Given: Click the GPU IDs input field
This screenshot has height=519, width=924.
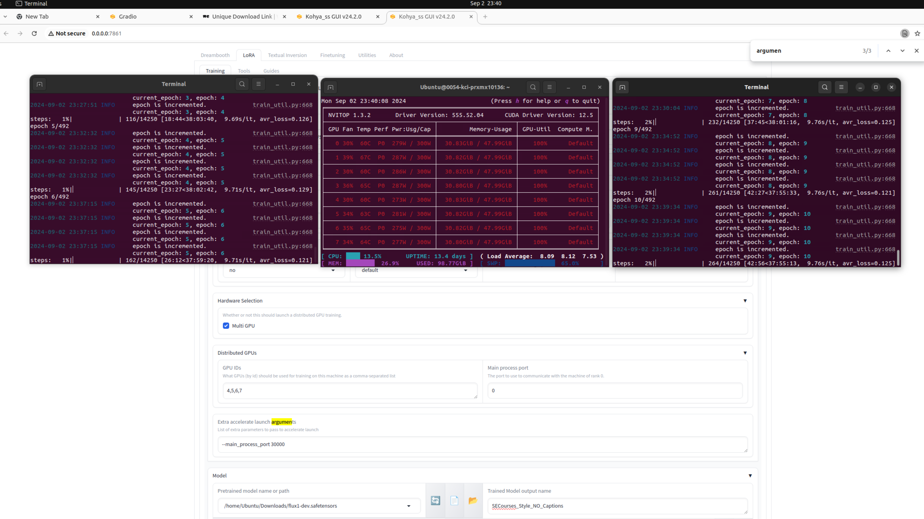Looking at the screenshot, I should click(350, 391).
